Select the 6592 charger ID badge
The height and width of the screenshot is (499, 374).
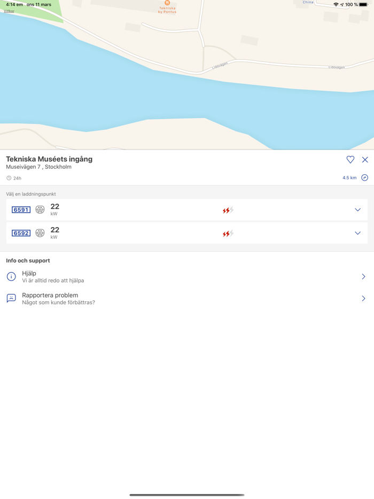point(21,233)
